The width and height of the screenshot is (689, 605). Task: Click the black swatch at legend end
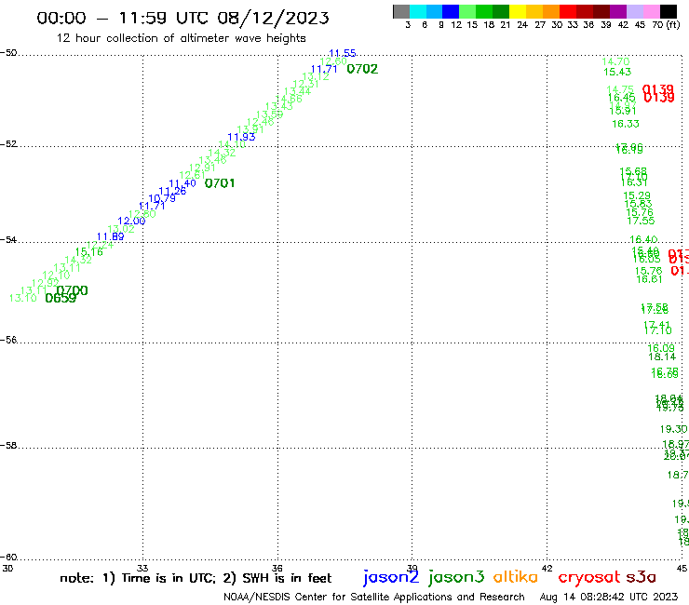[669, 11]
